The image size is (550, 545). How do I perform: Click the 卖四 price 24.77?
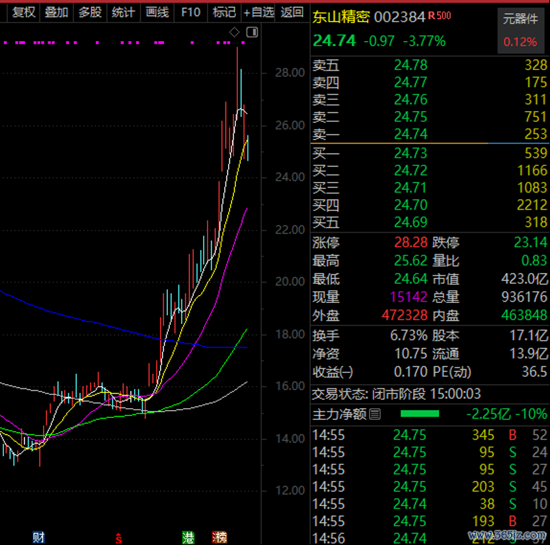click(x=411, y=82)
